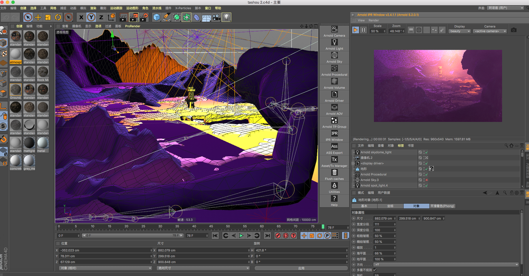Screen dimensions: 529x276
Task: Open Asset/Tx Manager
Action: click(x=334, y=162)
